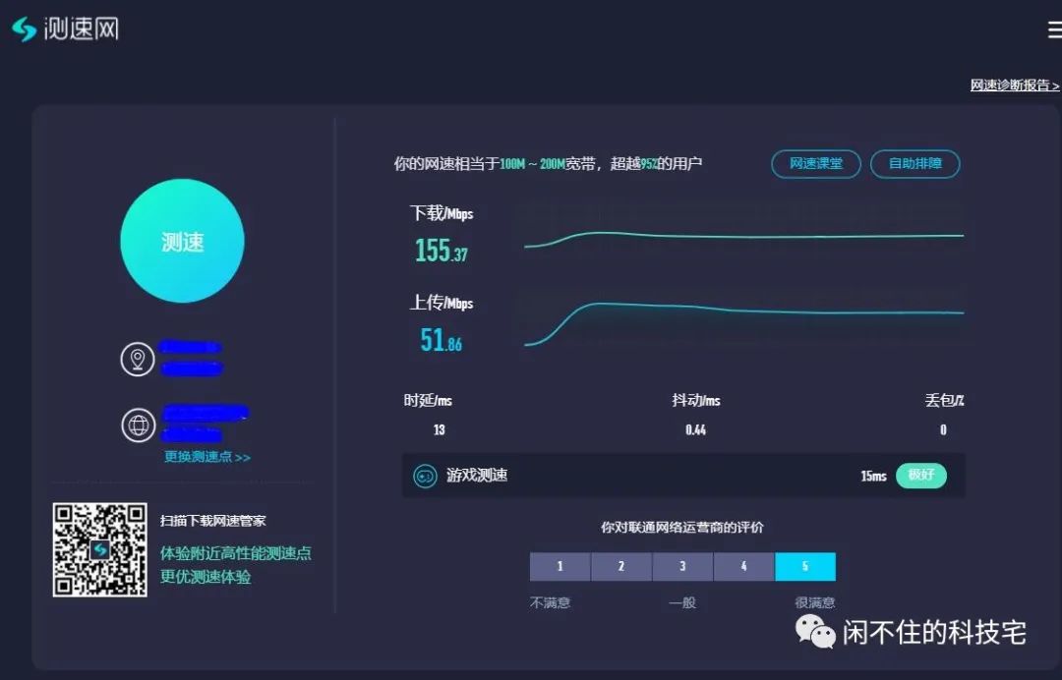Click the 测速网 logo icon

click(x=22, y=28)
